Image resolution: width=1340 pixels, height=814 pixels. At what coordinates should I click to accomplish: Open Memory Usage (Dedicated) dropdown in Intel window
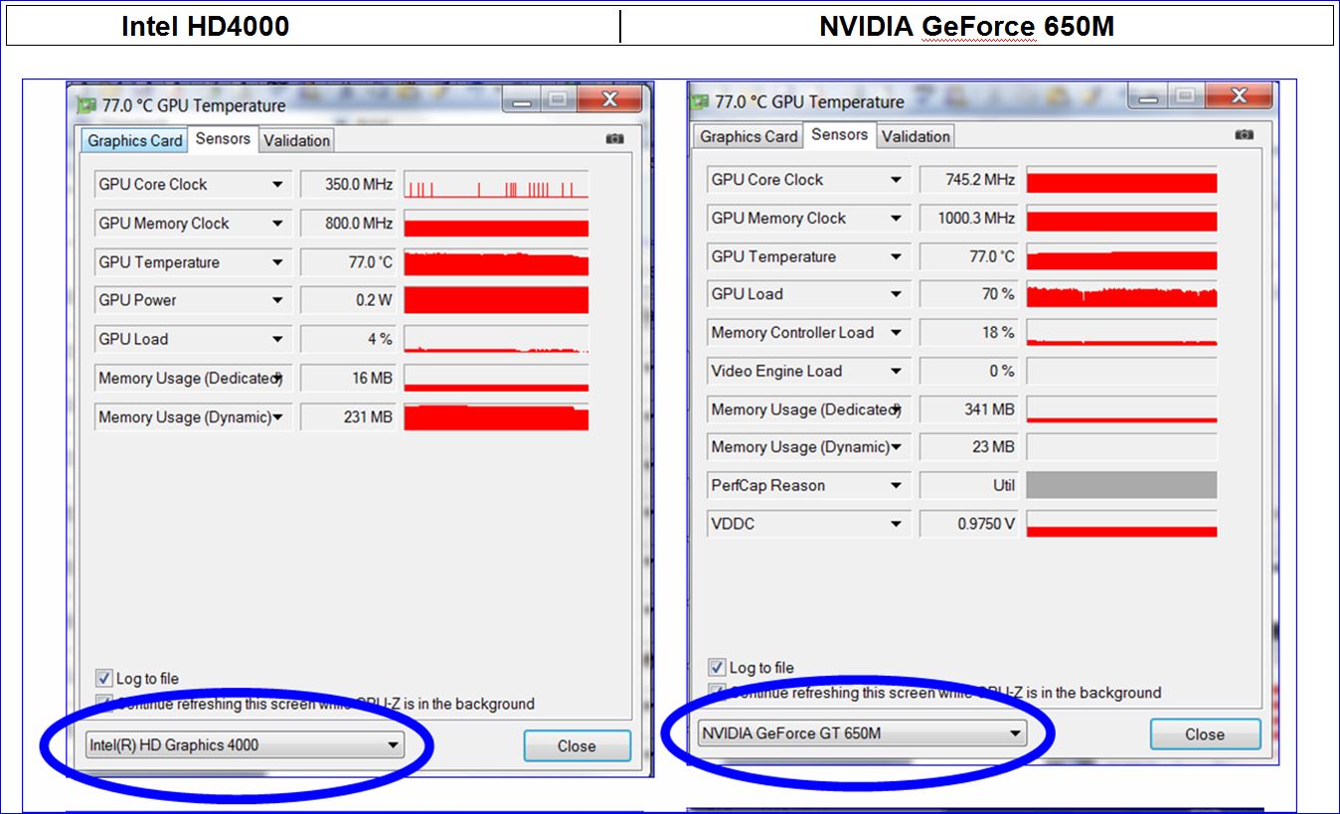(277, 378)
